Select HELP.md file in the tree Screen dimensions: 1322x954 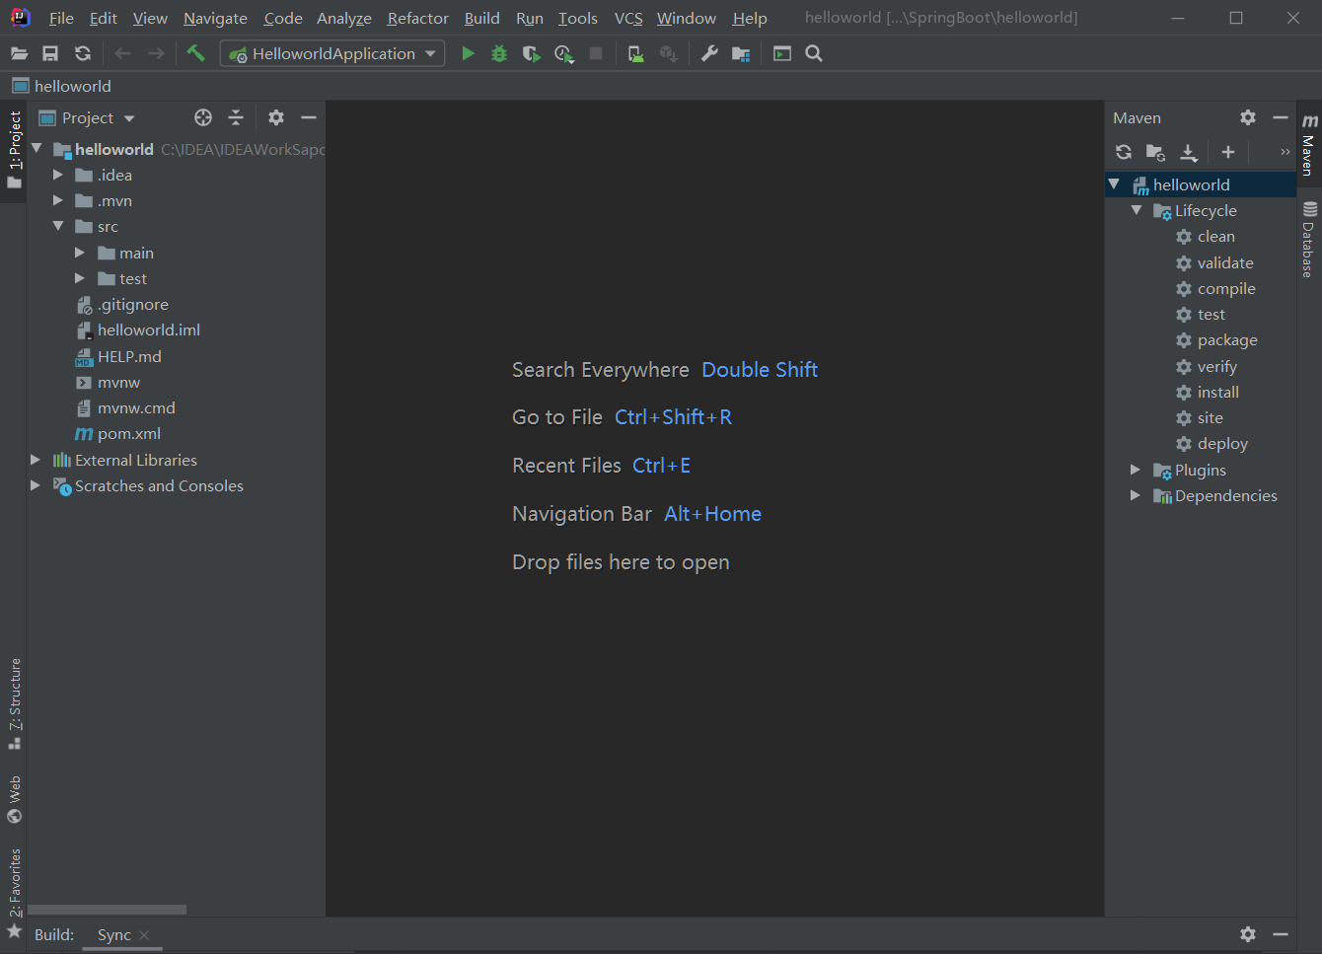(129, 356)
